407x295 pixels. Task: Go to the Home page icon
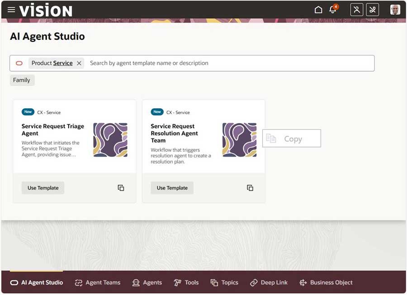point(318,10)
